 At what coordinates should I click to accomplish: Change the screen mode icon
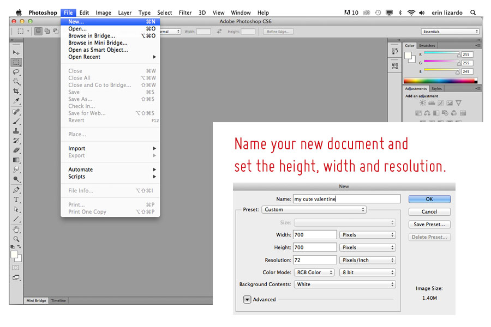[x=16, y=277]
